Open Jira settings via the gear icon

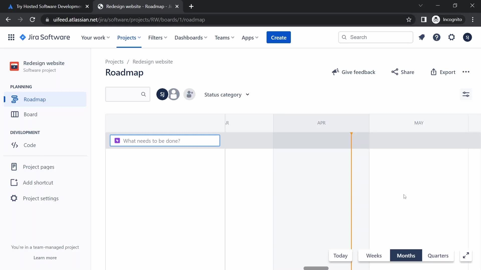[x=452, y=37]
